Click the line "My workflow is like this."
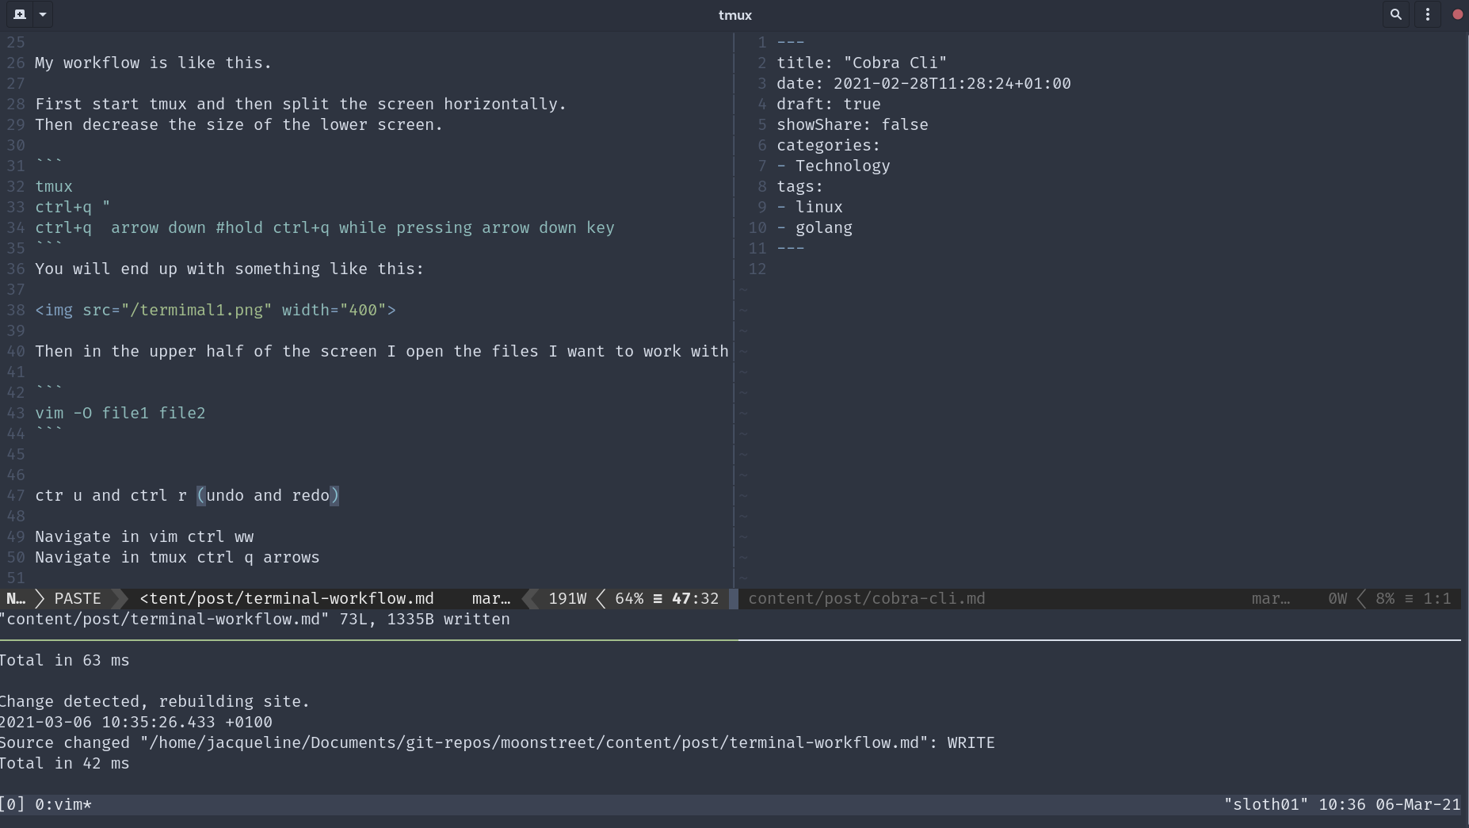The height and width of the screenshot is (828, 1469). point(154,63)
